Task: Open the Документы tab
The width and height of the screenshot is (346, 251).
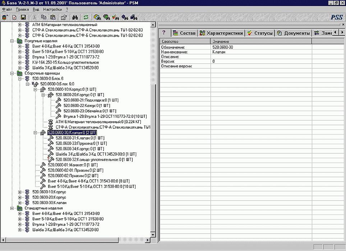Action: [x=293, y=33]
